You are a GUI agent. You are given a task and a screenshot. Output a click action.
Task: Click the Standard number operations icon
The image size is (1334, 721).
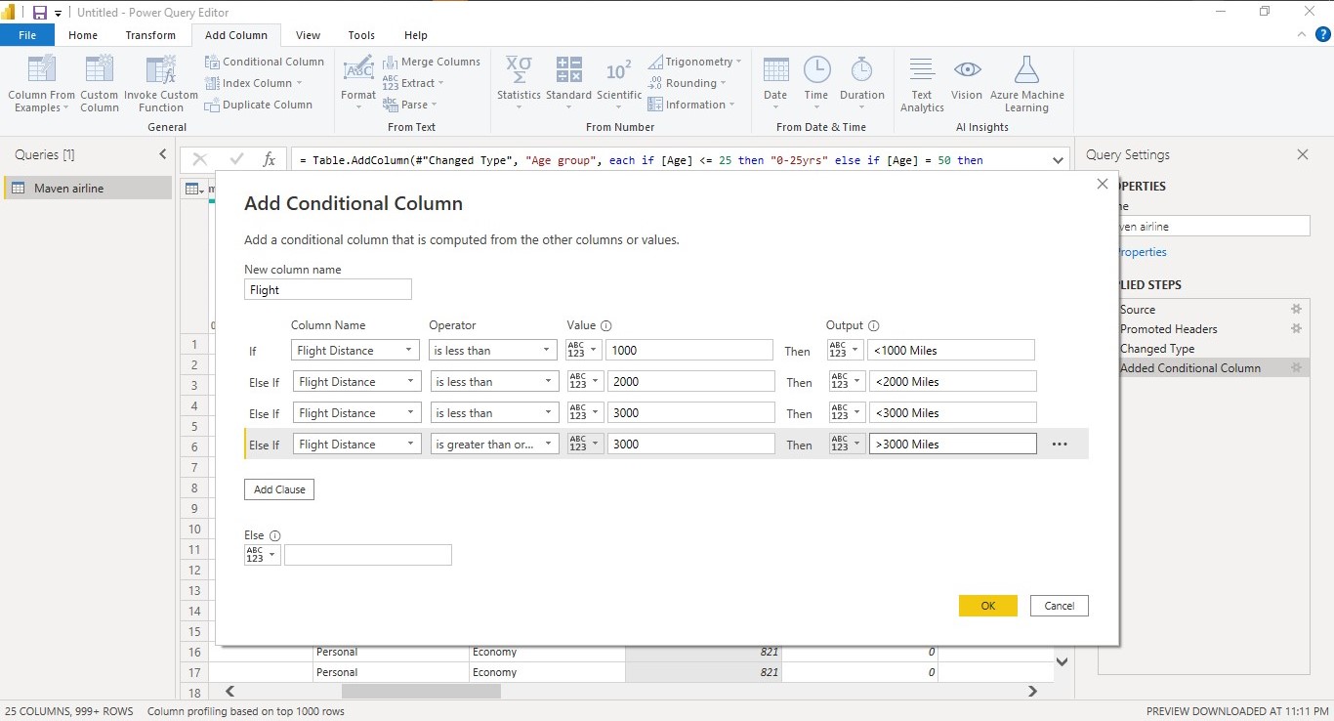click(569, 70)
